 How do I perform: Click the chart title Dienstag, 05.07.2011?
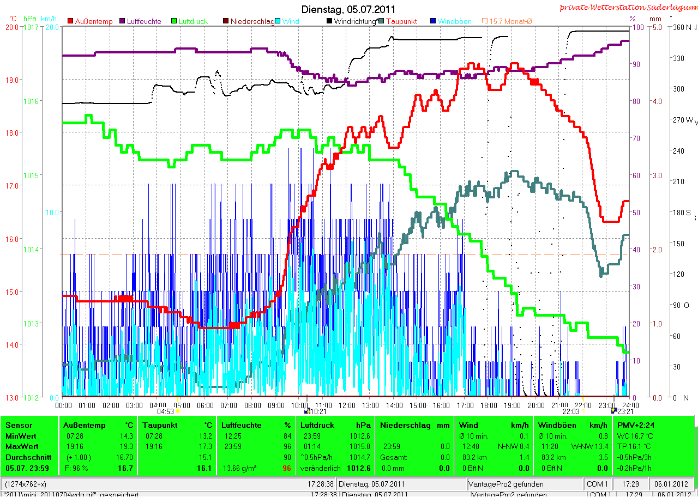coord(348,9)
